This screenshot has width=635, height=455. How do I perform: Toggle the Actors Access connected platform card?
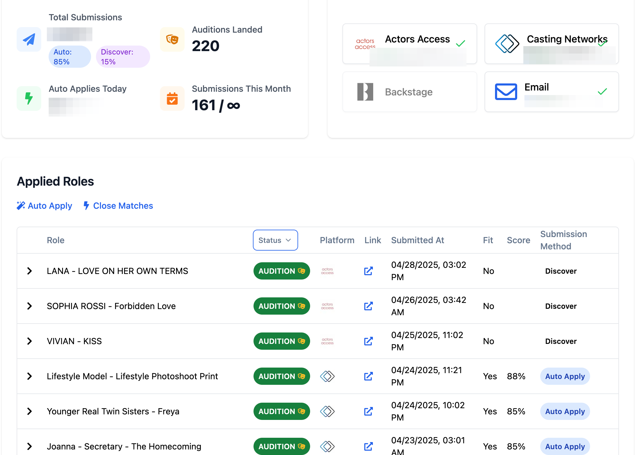[x=409, y=44]
